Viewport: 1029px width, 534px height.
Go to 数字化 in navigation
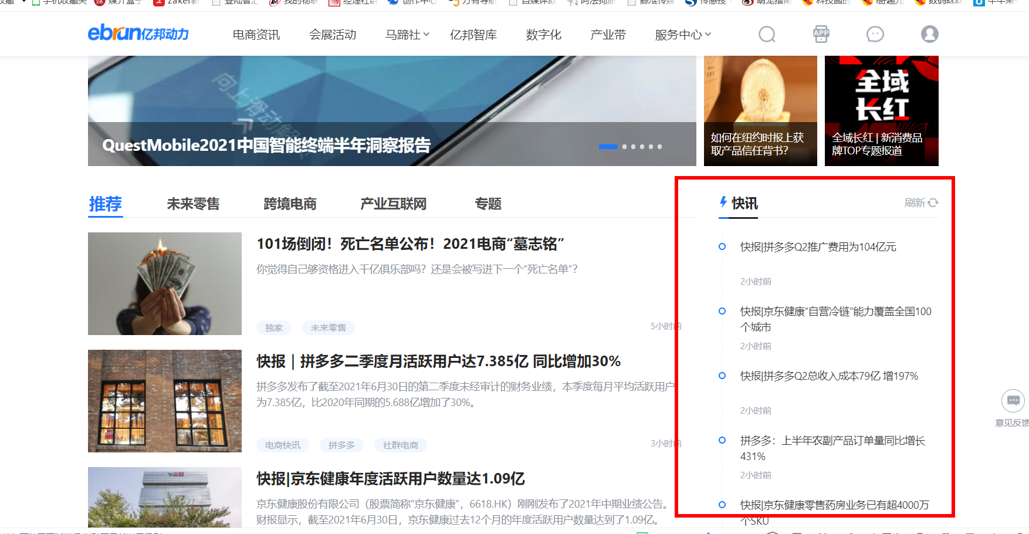tap(544, 35)
